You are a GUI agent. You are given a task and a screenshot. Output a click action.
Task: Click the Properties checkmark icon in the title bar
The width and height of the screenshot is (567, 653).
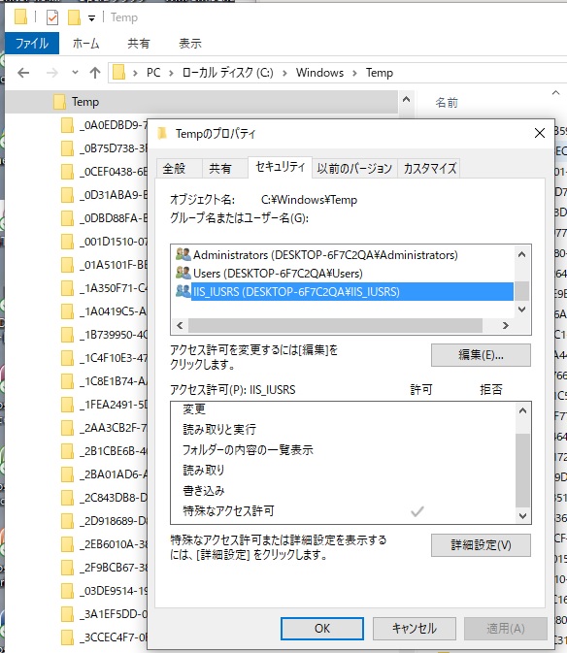click(52, 17)
